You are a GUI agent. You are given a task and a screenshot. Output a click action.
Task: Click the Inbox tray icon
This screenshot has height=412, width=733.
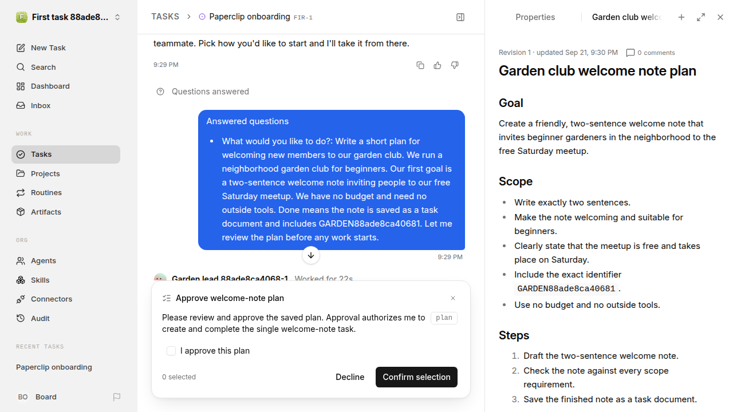(x=21, y=106)
